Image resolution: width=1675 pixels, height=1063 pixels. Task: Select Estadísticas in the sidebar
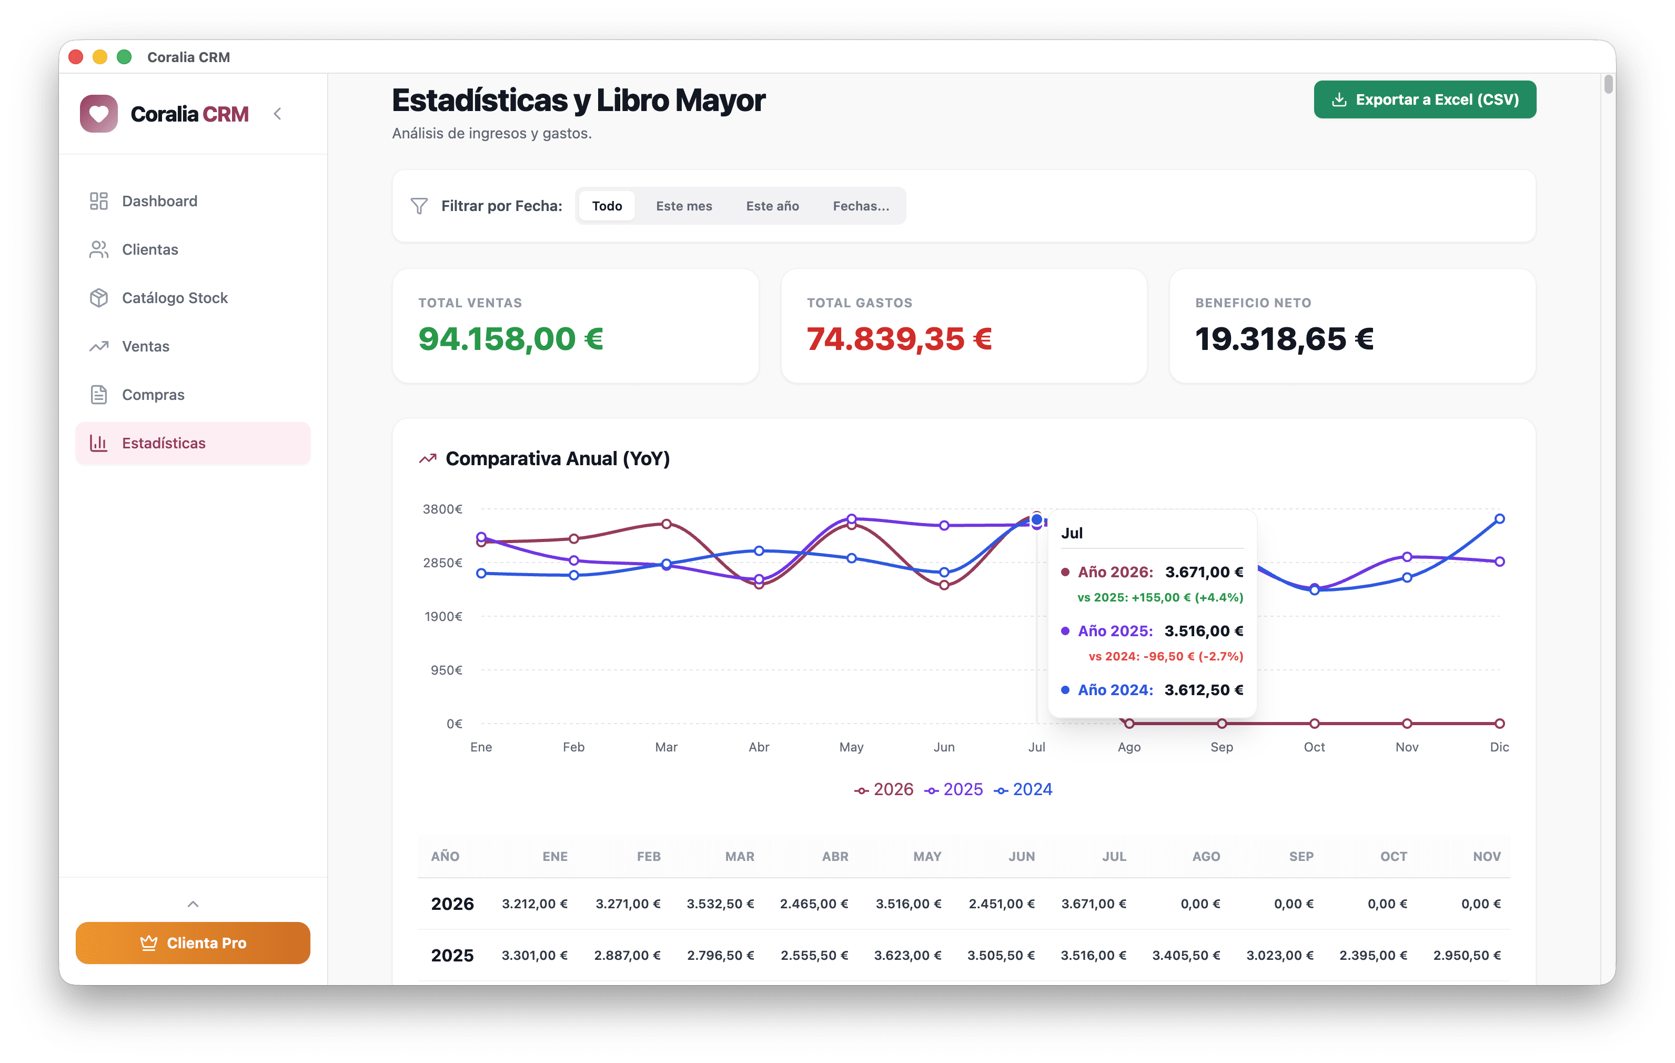point(193,443)
